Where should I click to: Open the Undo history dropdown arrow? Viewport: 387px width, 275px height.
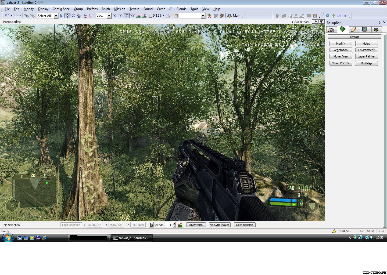click(x=11, y=16)
